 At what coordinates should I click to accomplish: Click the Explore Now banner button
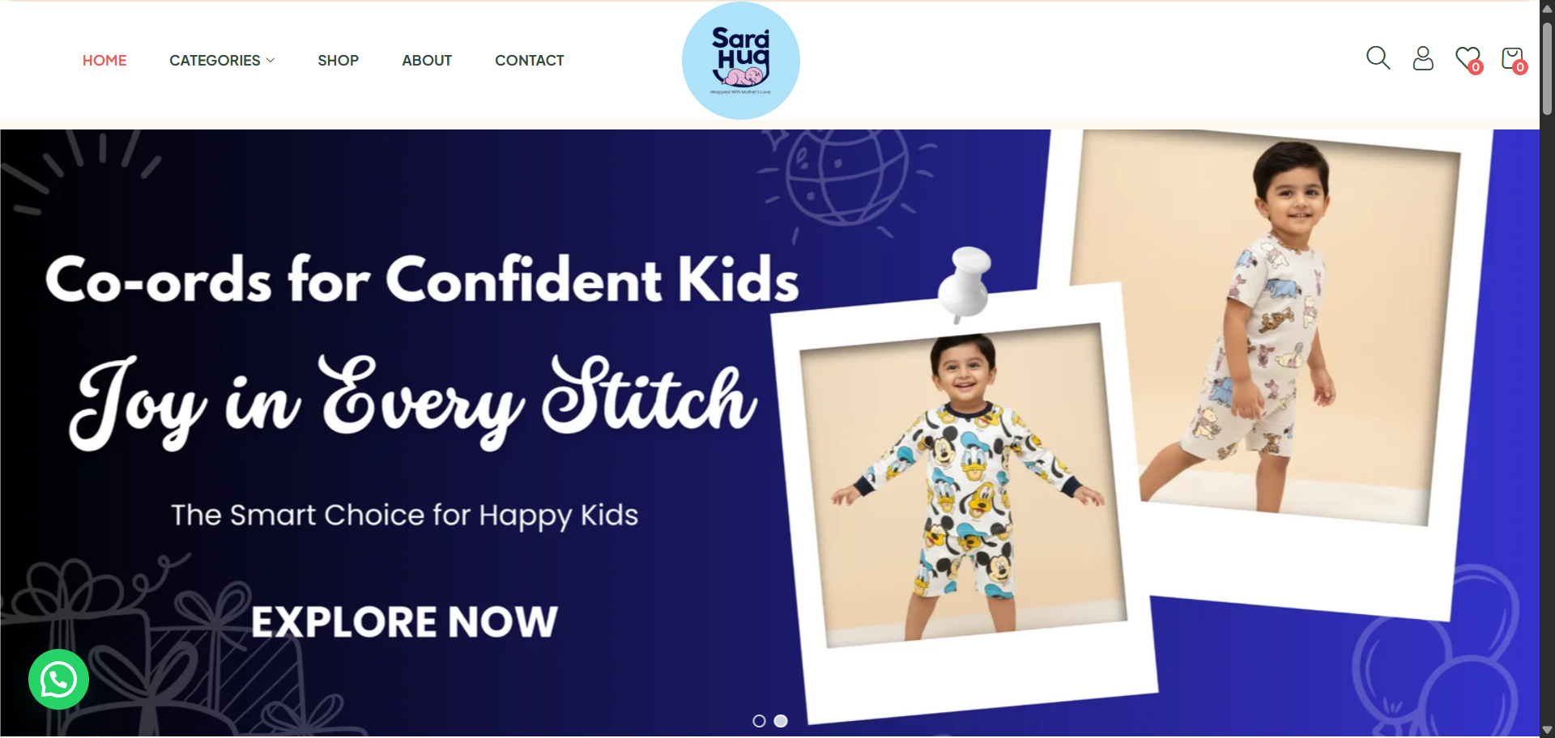point(404,621)
